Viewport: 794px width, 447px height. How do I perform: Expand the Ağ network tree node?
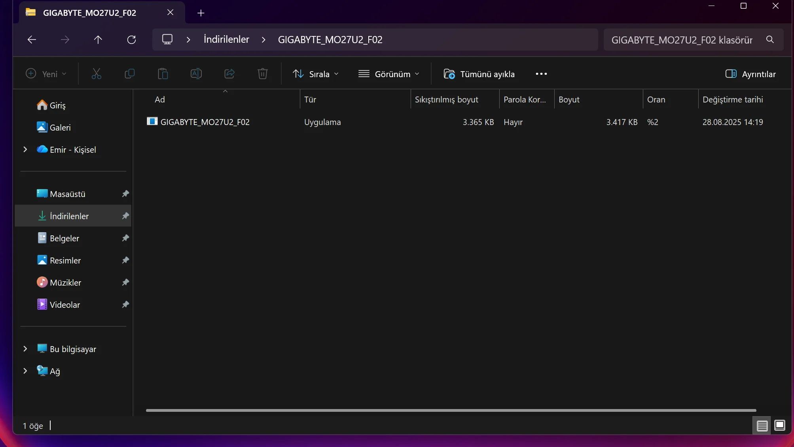pos(25,371)
